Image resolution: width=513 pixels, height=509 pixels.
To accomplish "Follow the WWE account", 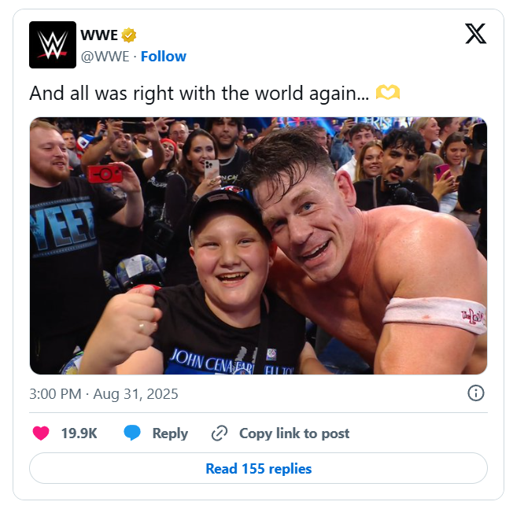I will 164,56.
